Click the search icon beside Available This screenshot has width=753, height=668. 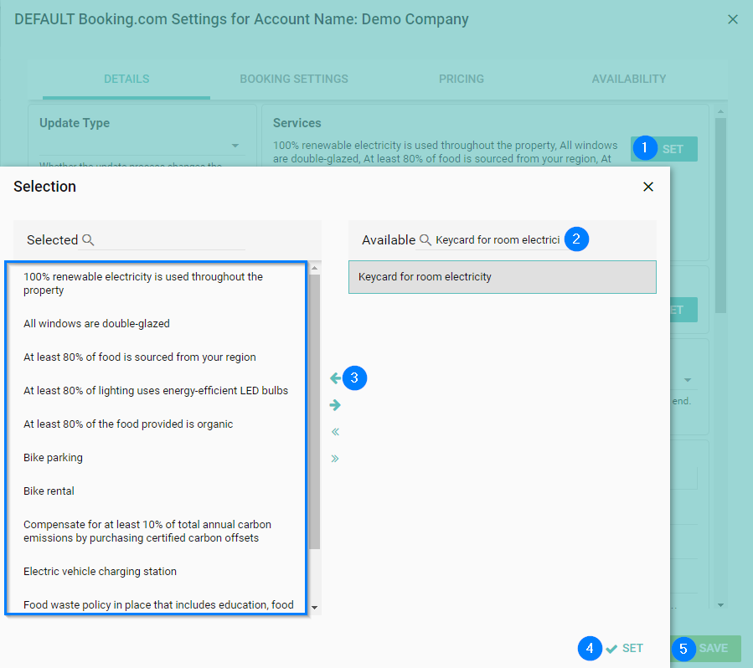425,240
